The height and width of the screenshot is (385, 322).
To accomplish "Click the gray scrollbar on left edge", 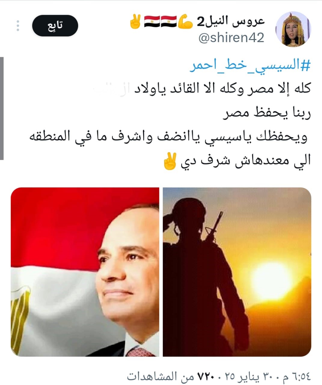I will coord(2,108).
